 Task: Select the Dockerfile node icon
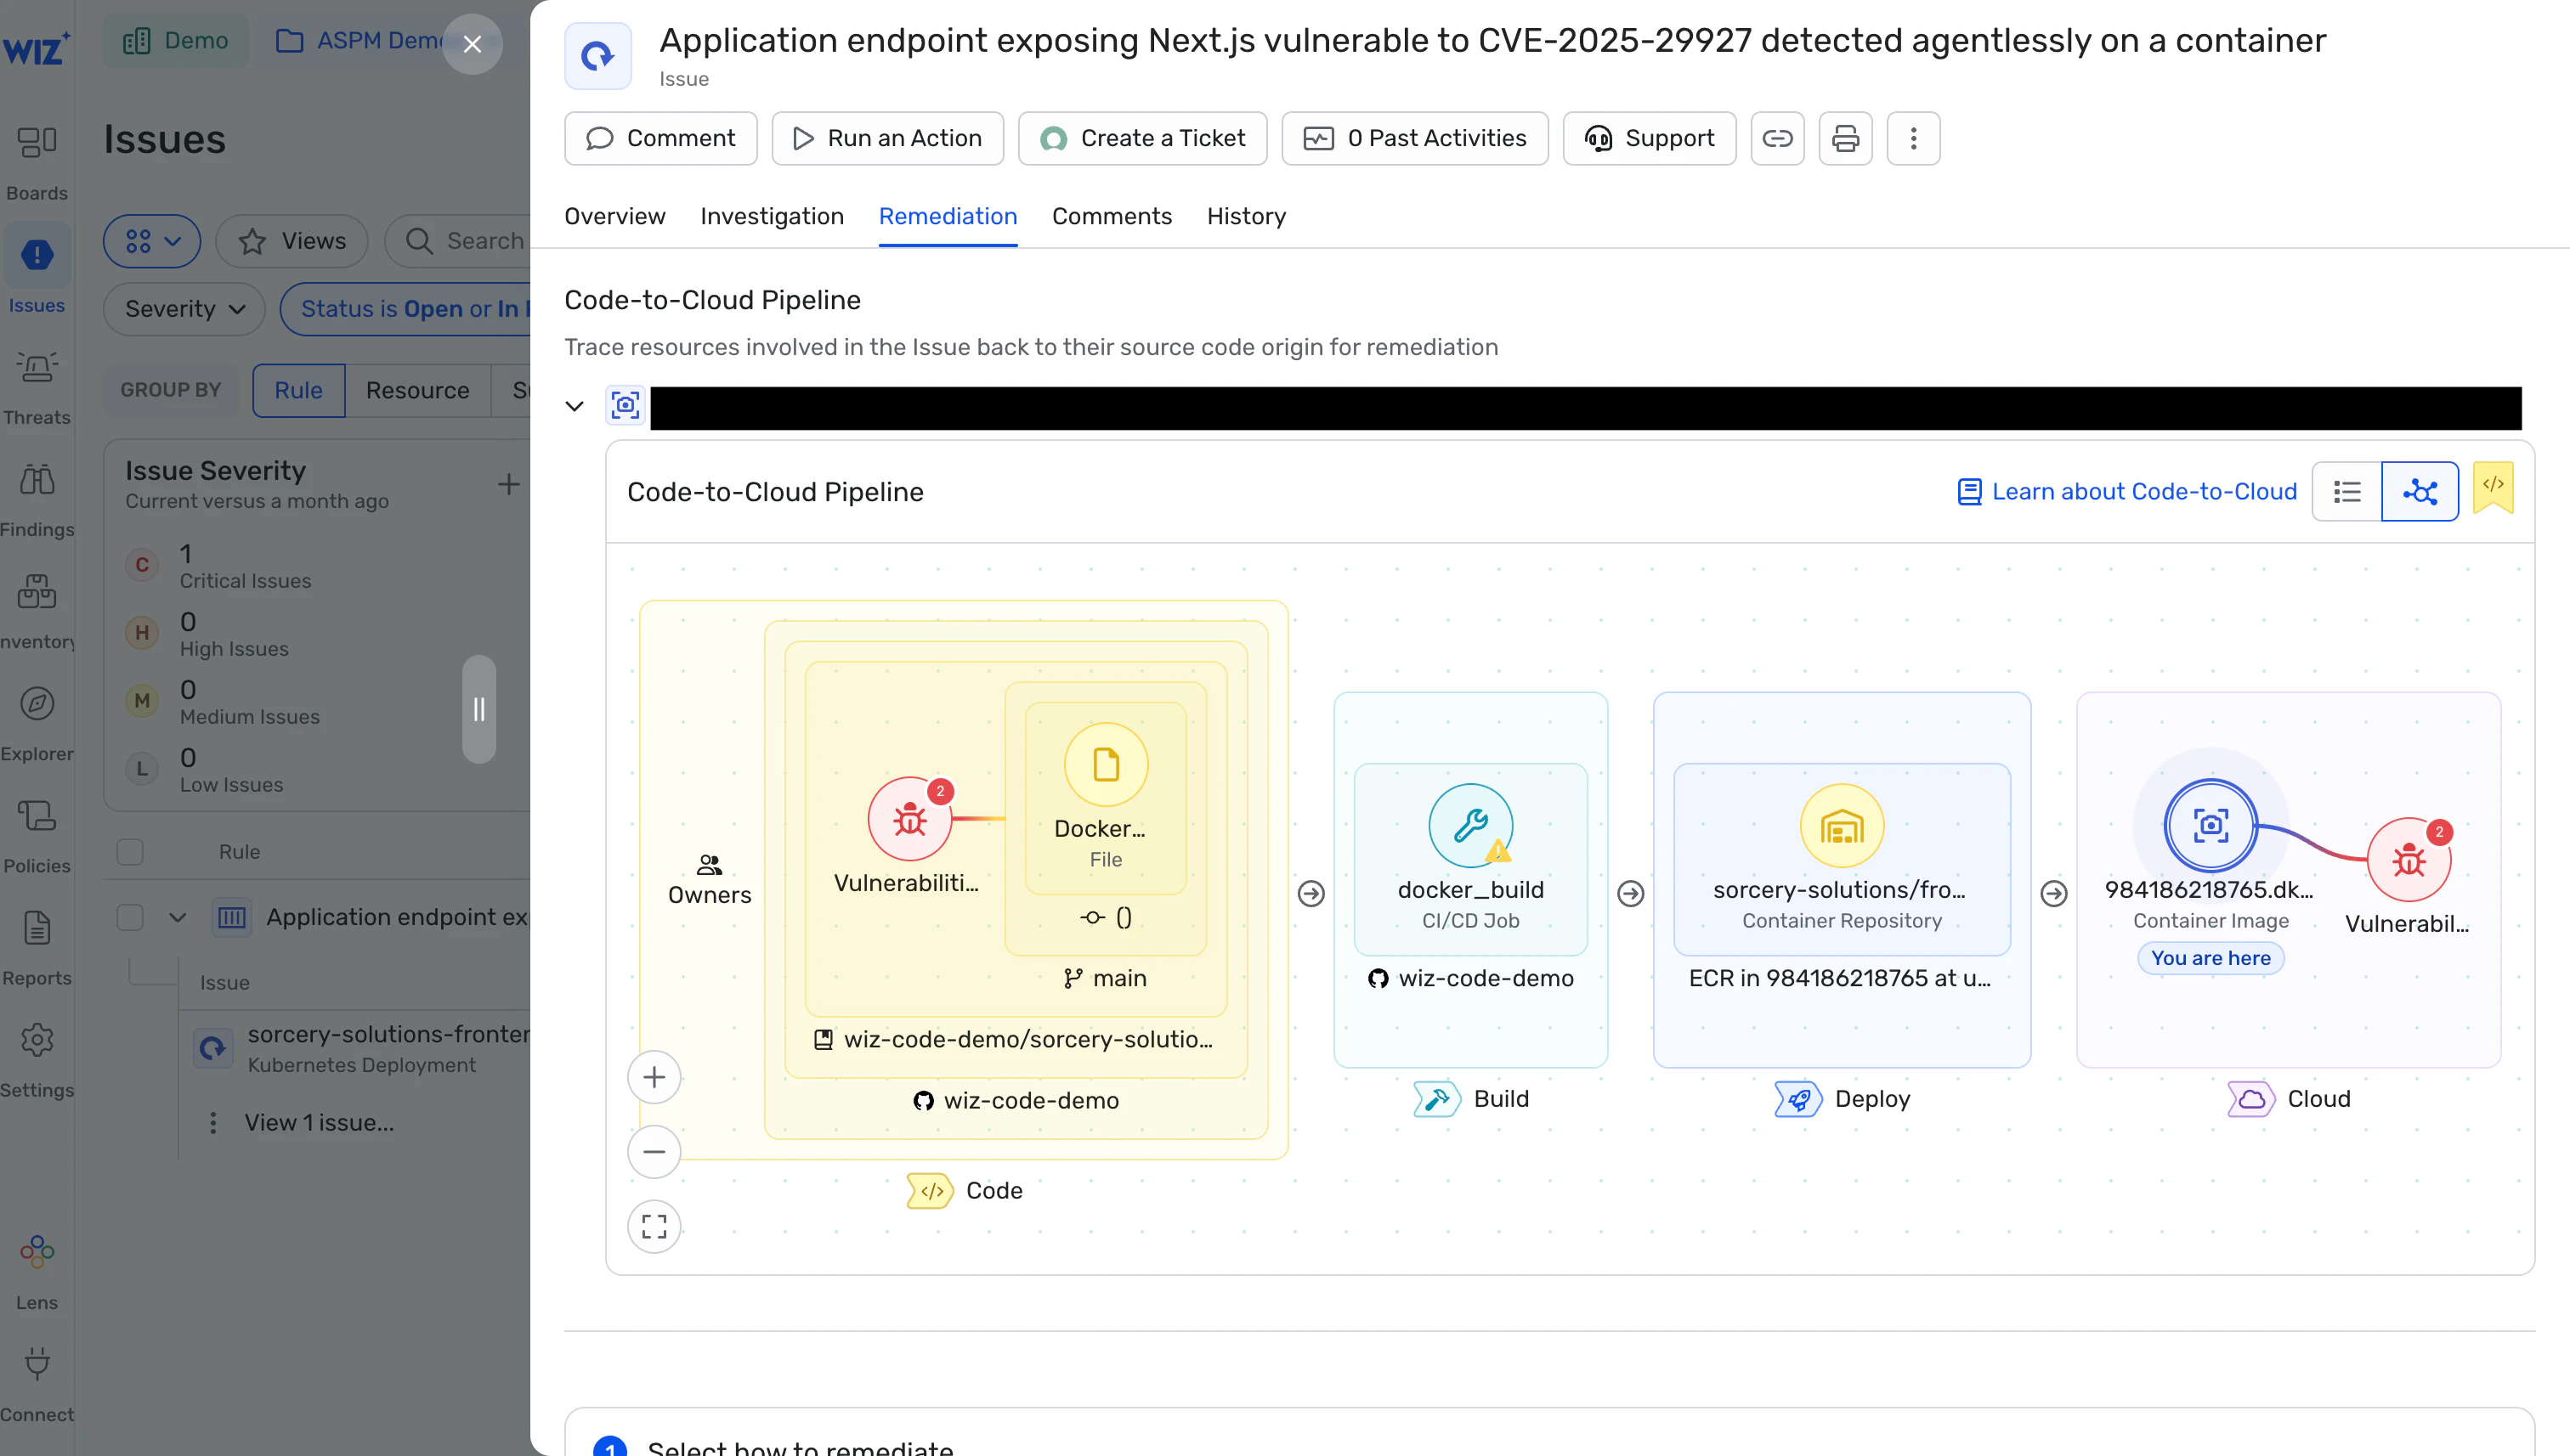point(1106,765)
